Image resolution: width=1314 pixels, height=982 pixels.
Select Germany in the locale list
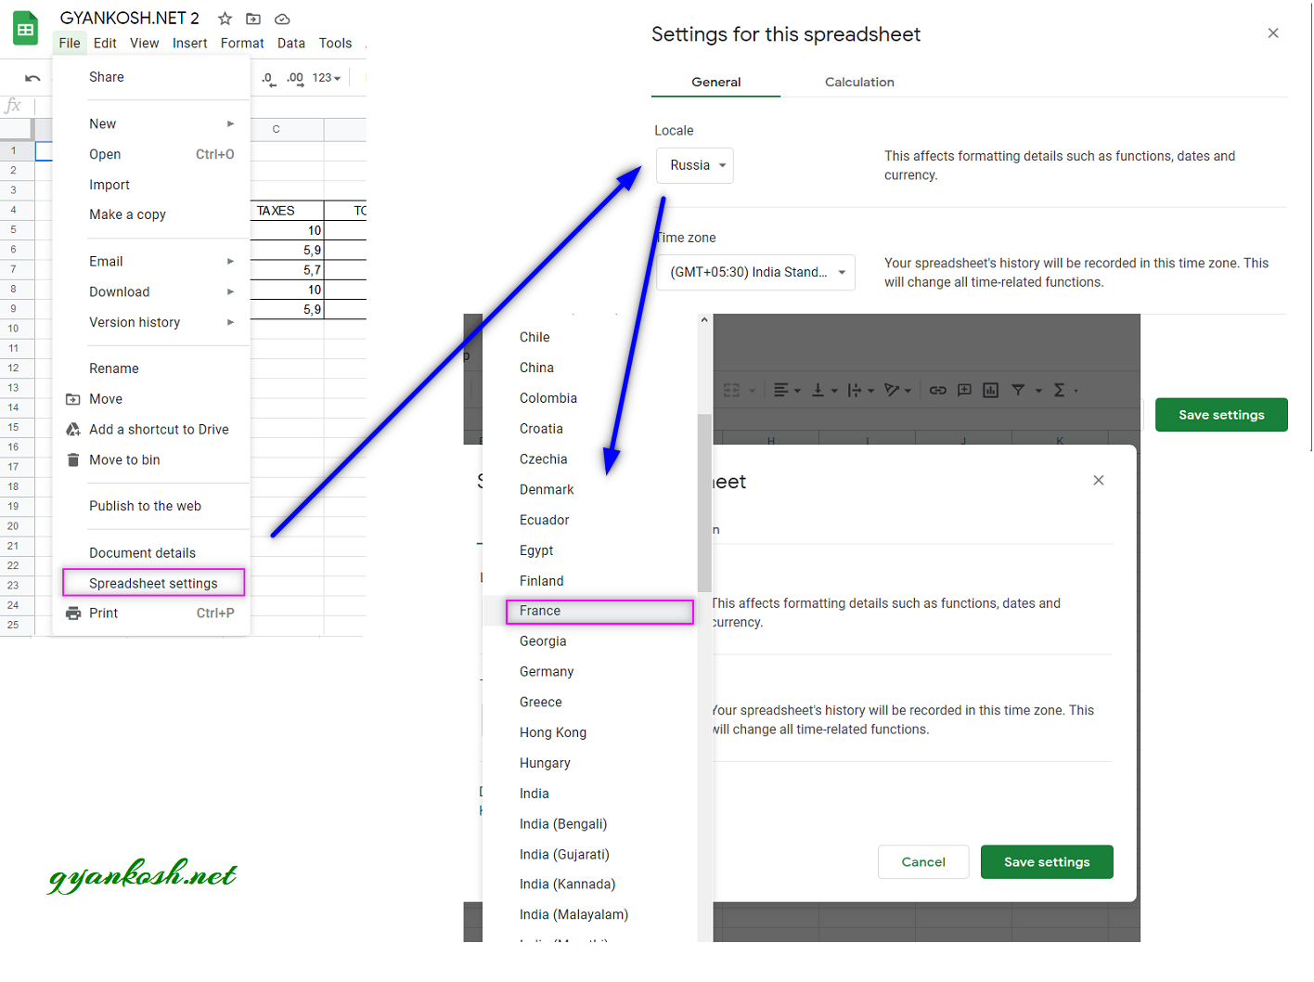click(x=589, y=671)
